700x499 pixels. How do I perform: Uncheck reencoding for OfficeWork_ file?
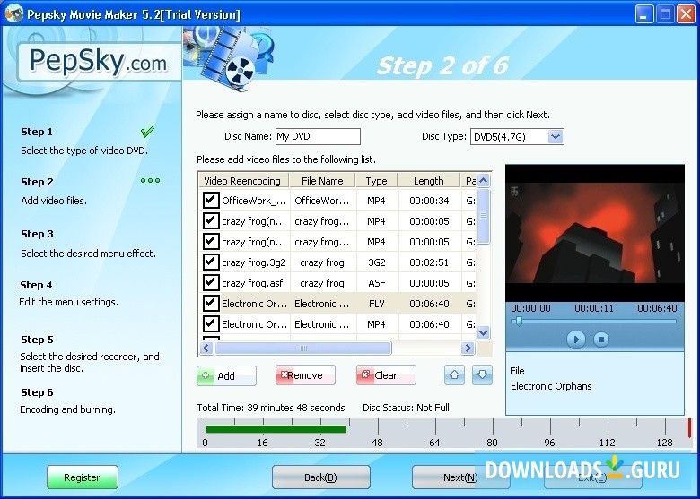[x=211, y=200]
